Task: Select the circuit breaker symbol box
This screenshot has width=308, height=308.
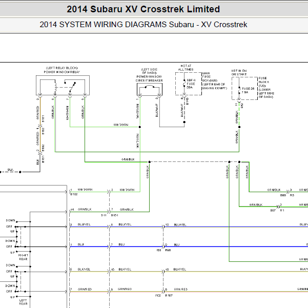Action: (x=150, y=89)
